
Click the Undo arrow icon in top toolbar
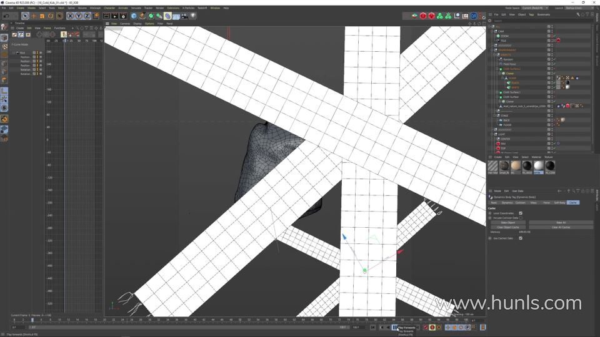click(x=6, y=16)
